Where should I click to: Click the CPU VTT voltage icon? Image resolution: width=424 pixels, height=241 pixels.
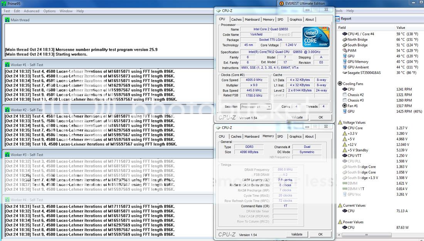point(345,156)
